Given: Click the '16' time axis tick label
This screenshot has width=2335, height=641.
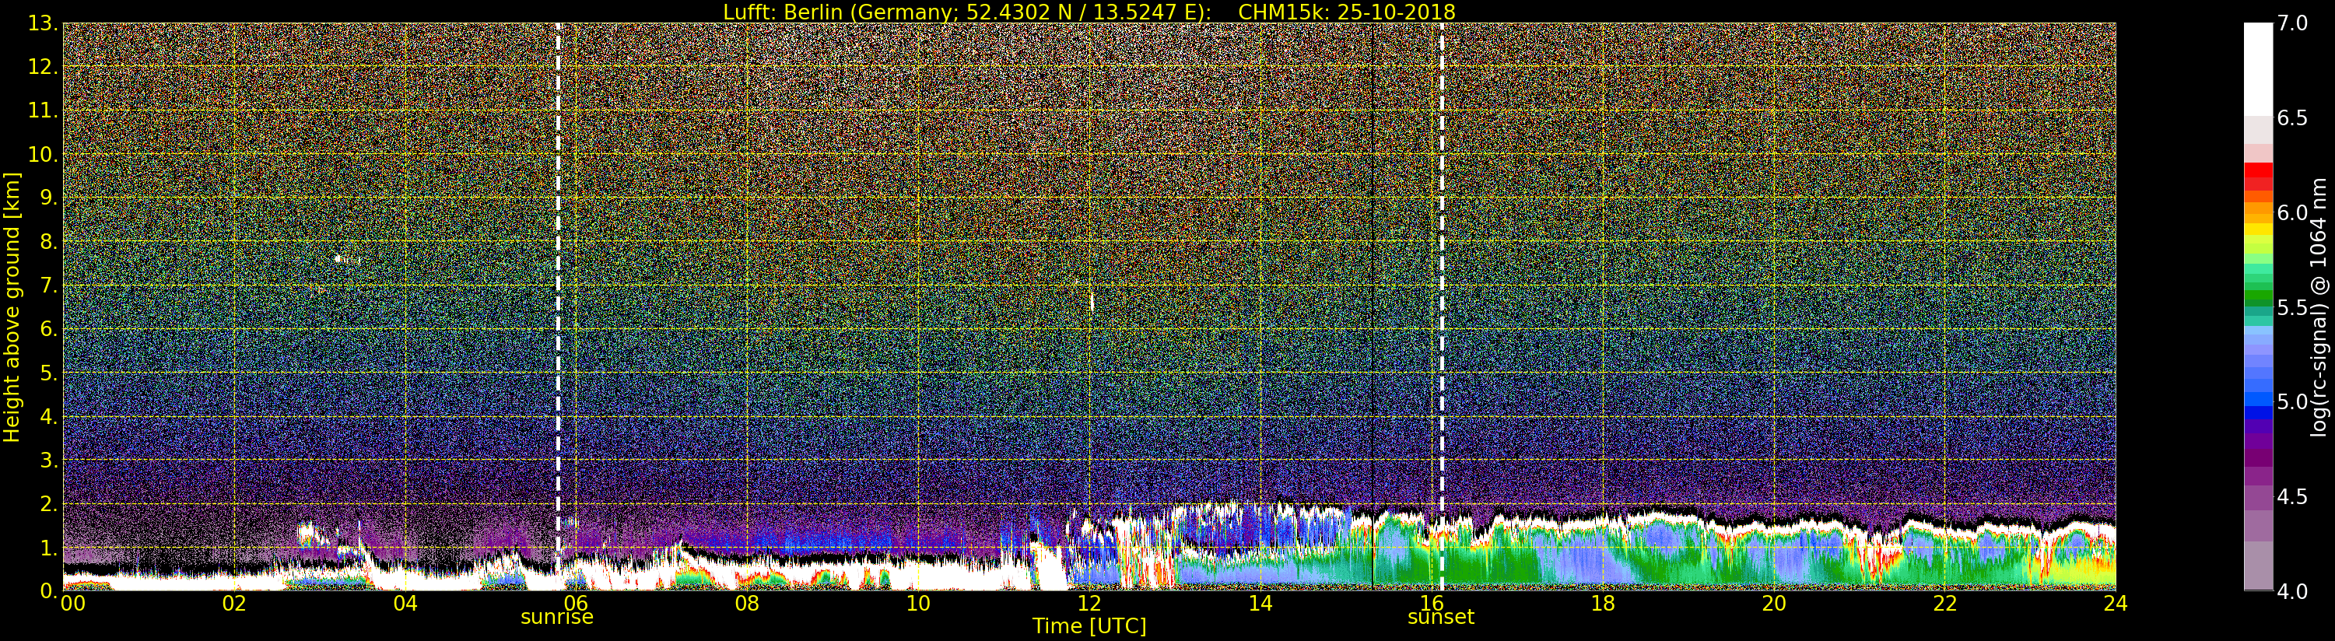Looking at the screenshot, I should pyautogui.click(x=1432, y=603).
